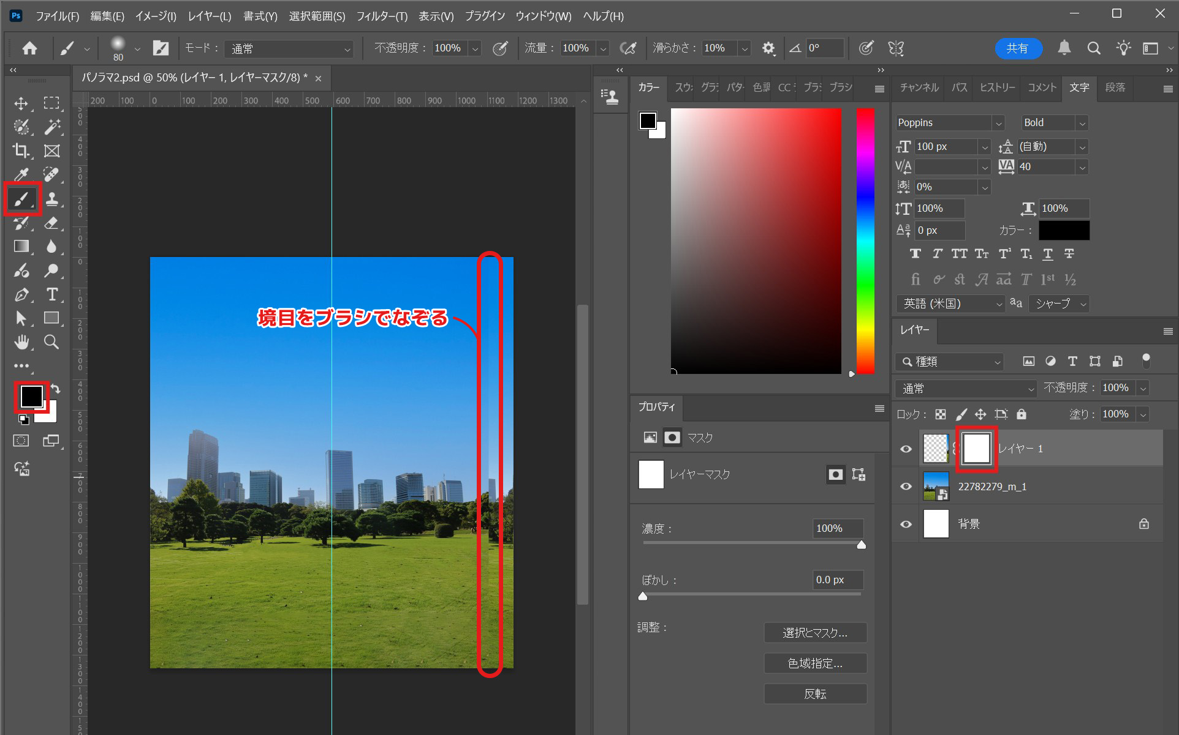Select the Eraser tool

(x=51, y=223)
